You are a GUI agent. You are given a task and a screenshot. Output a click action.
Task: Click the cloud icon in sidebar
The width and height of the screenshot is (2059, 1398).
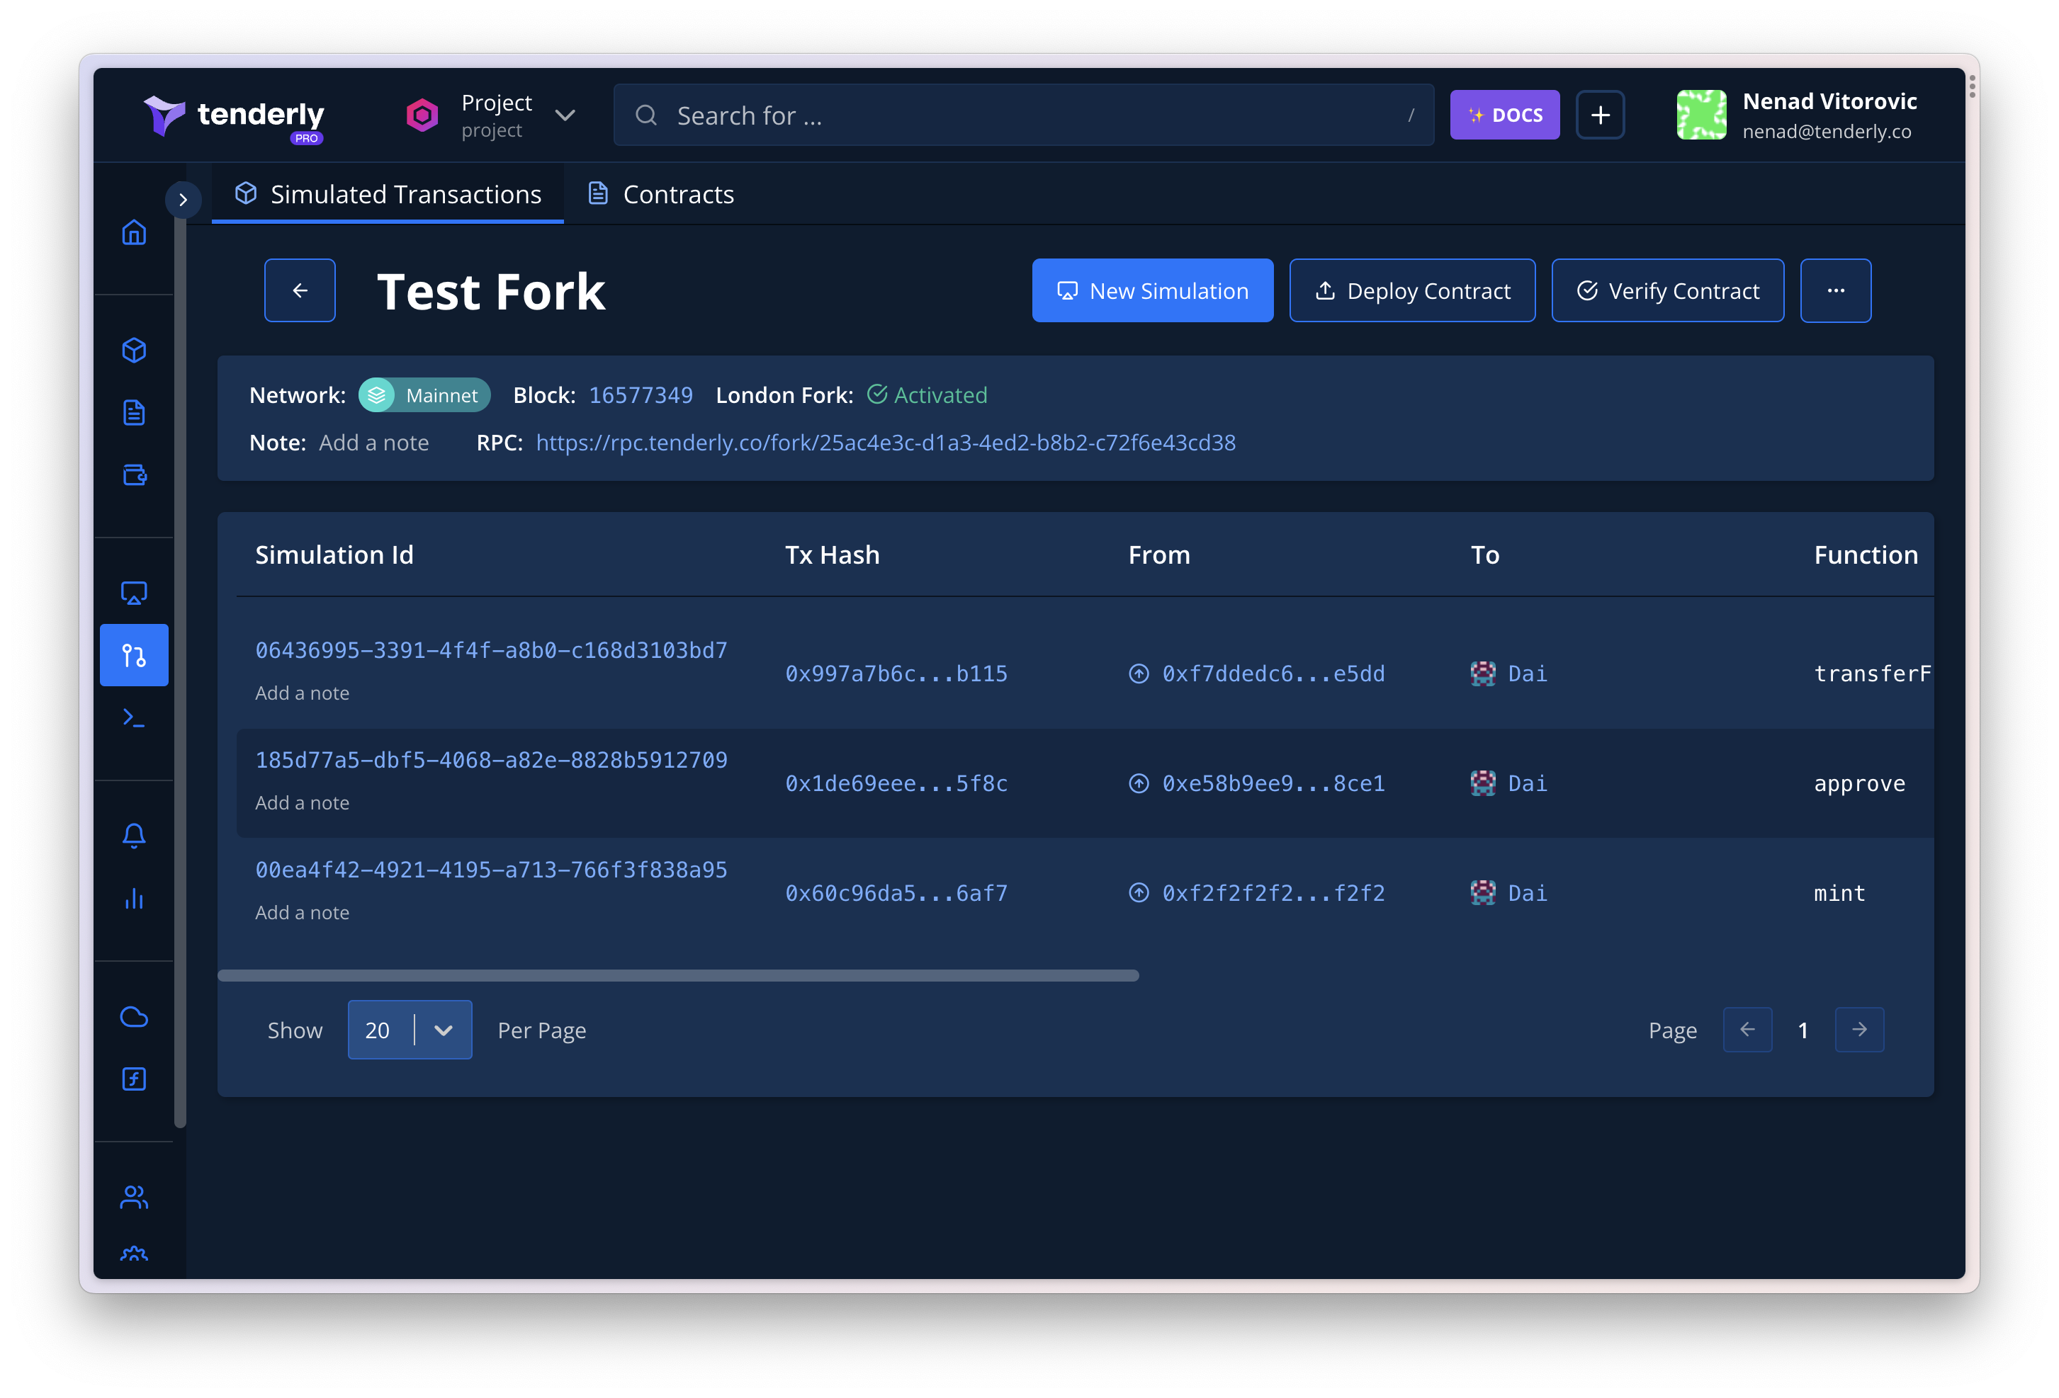tap(134, 1016)
